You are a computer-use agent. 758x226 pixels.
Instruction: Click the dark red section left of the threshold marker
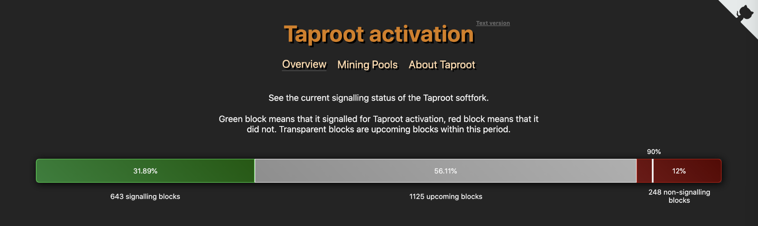[x=644, y=171]
